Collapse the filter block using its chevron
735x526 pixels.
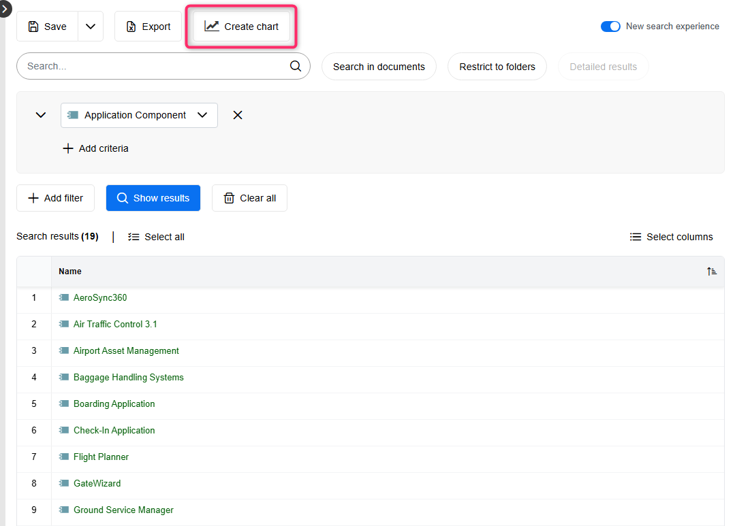pyautogui.click(x=40, y=115)
